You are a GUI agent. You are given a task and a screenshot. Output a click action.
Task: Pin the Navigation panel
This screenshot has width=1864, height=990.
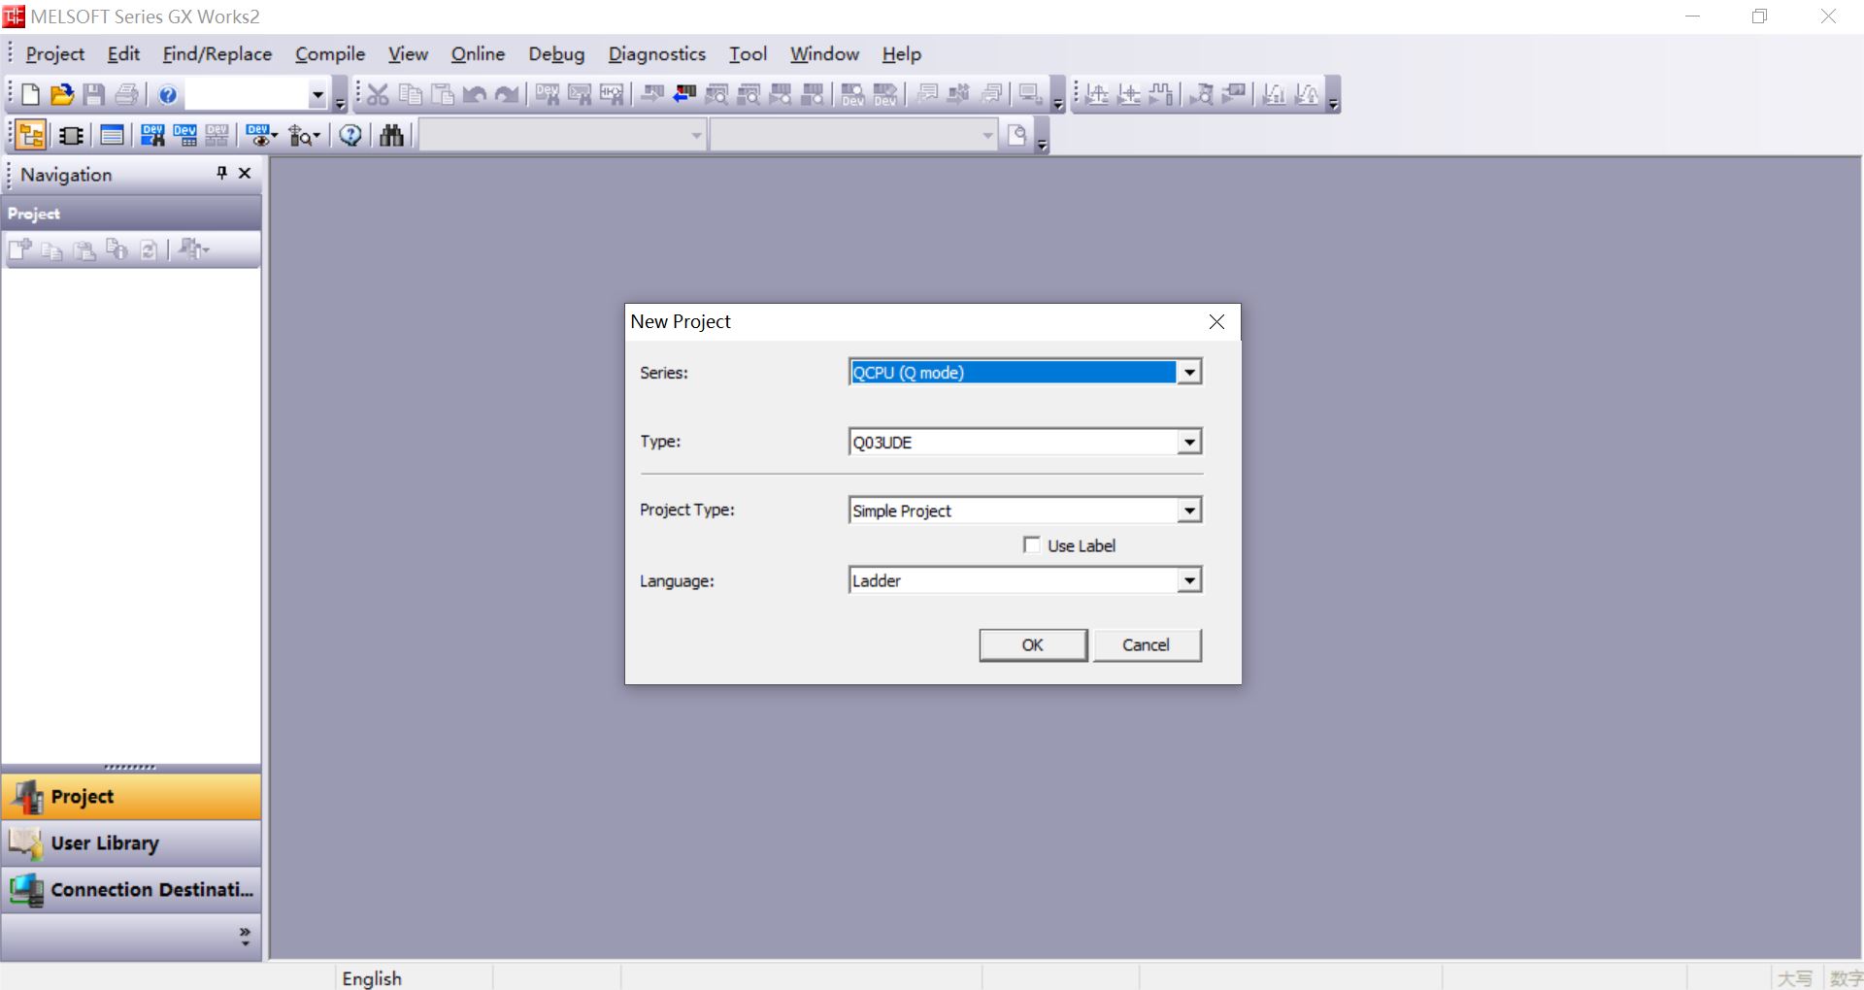221,173
